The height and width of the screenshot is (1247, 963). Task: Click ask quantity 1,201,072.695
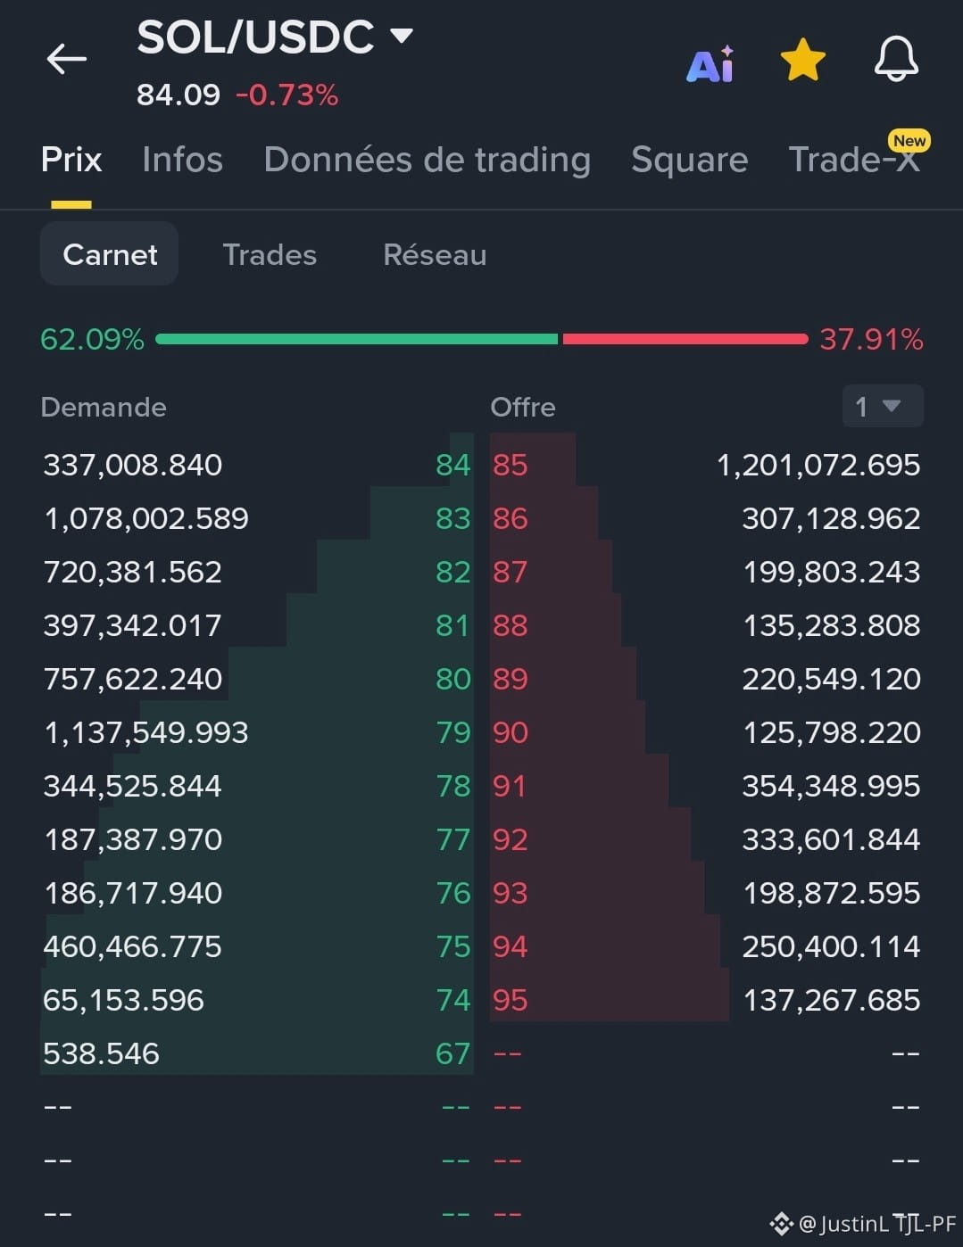(x=818, y=465)
